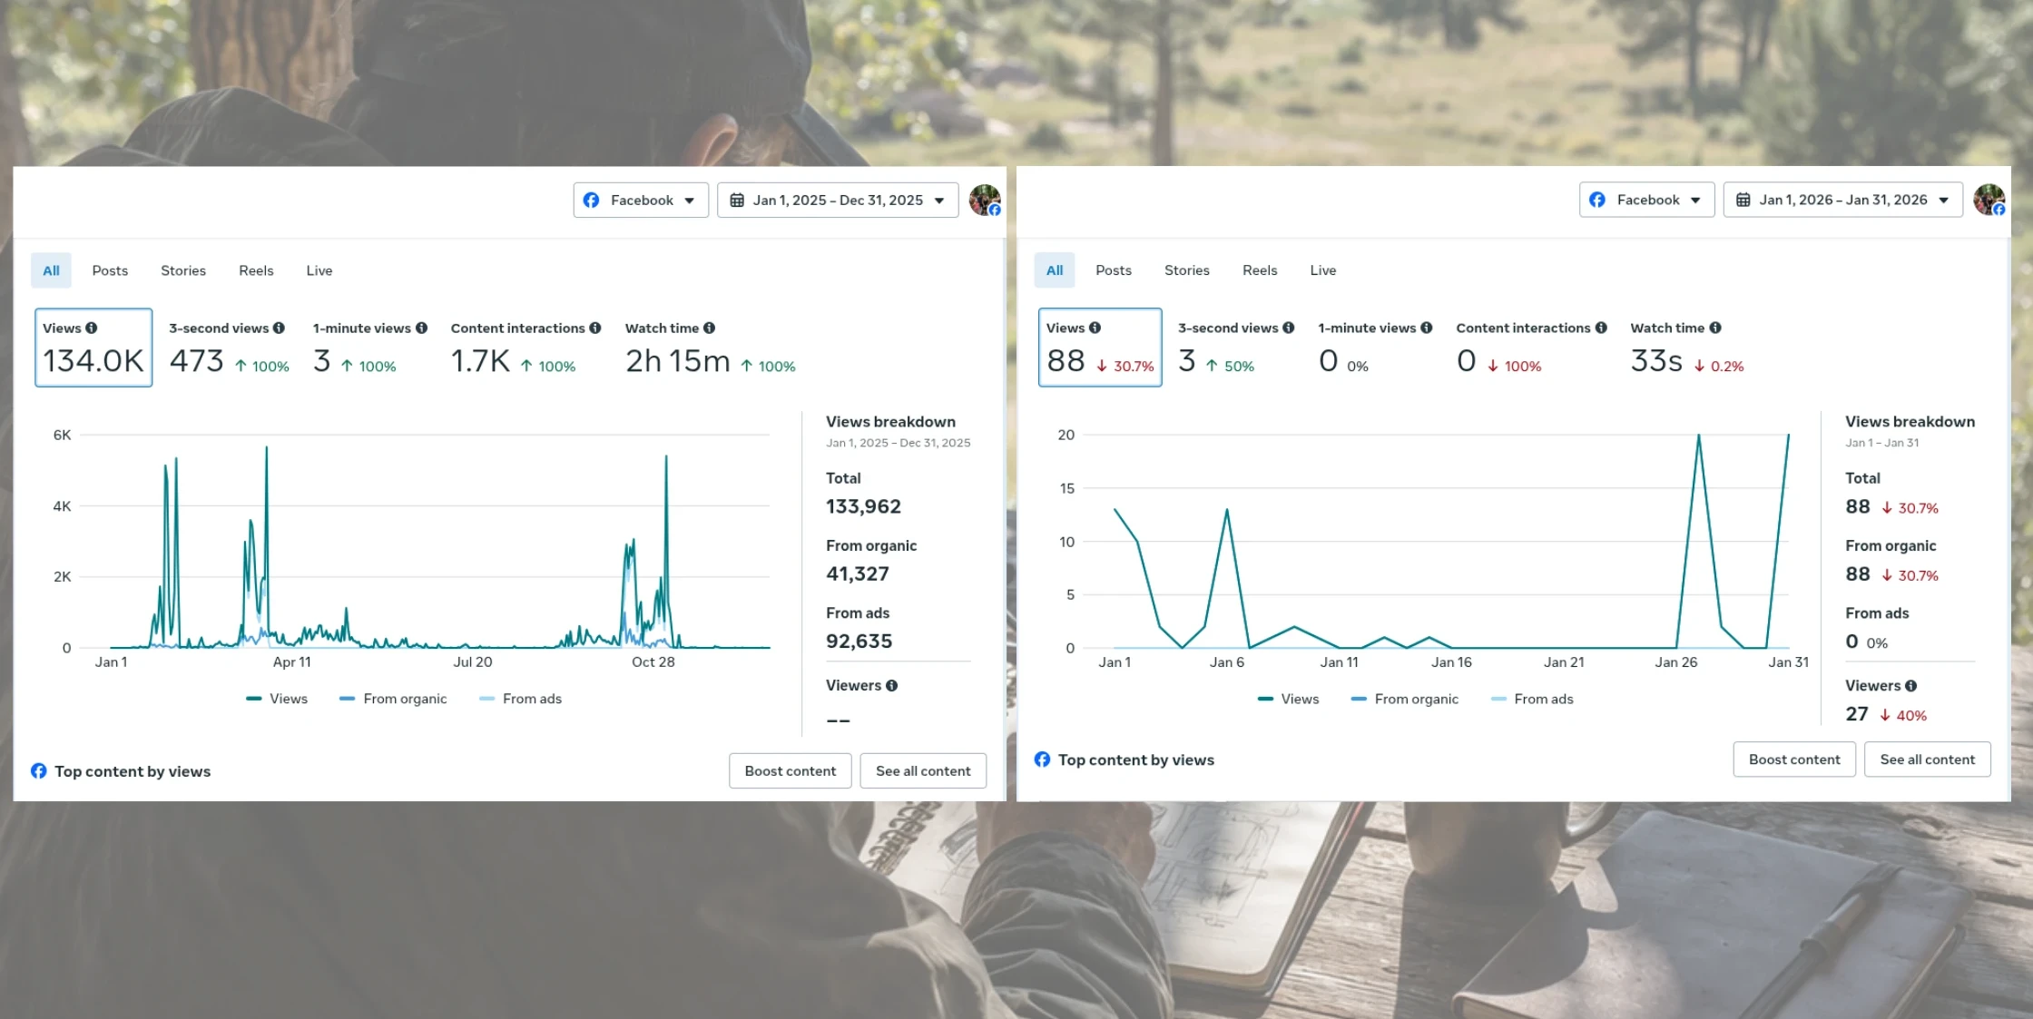The image size is (2033, 1019).
Task: Switch to Stories tab in right panel
Action: pyautogui.click(x=1186, y=270)
